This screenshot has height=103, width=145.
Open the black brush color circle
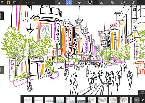click(x=90, y=2)
